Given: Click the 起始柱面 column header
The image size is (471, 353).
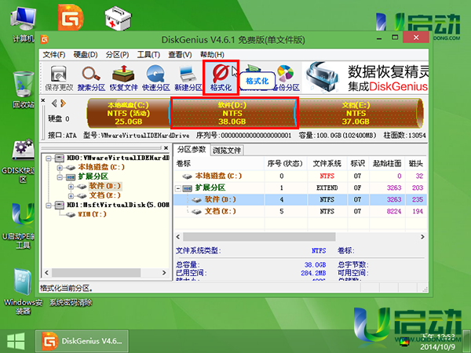Looking at the screenshot, I should (x=387, y=164).
